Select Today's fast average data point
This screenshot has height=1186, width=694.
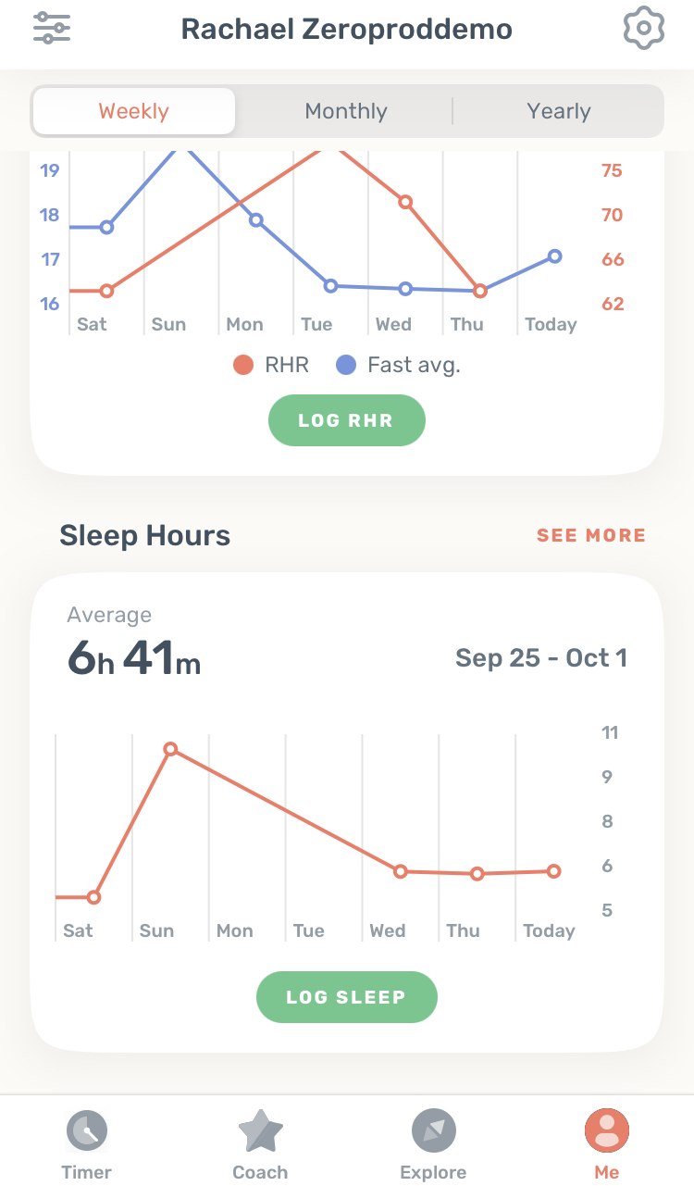pyautogui.click(x=554, y=256)
